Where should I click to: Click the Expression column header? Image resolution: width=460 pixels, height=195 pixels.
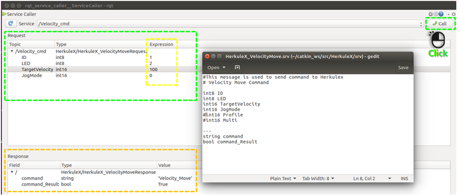coord(161,44)
